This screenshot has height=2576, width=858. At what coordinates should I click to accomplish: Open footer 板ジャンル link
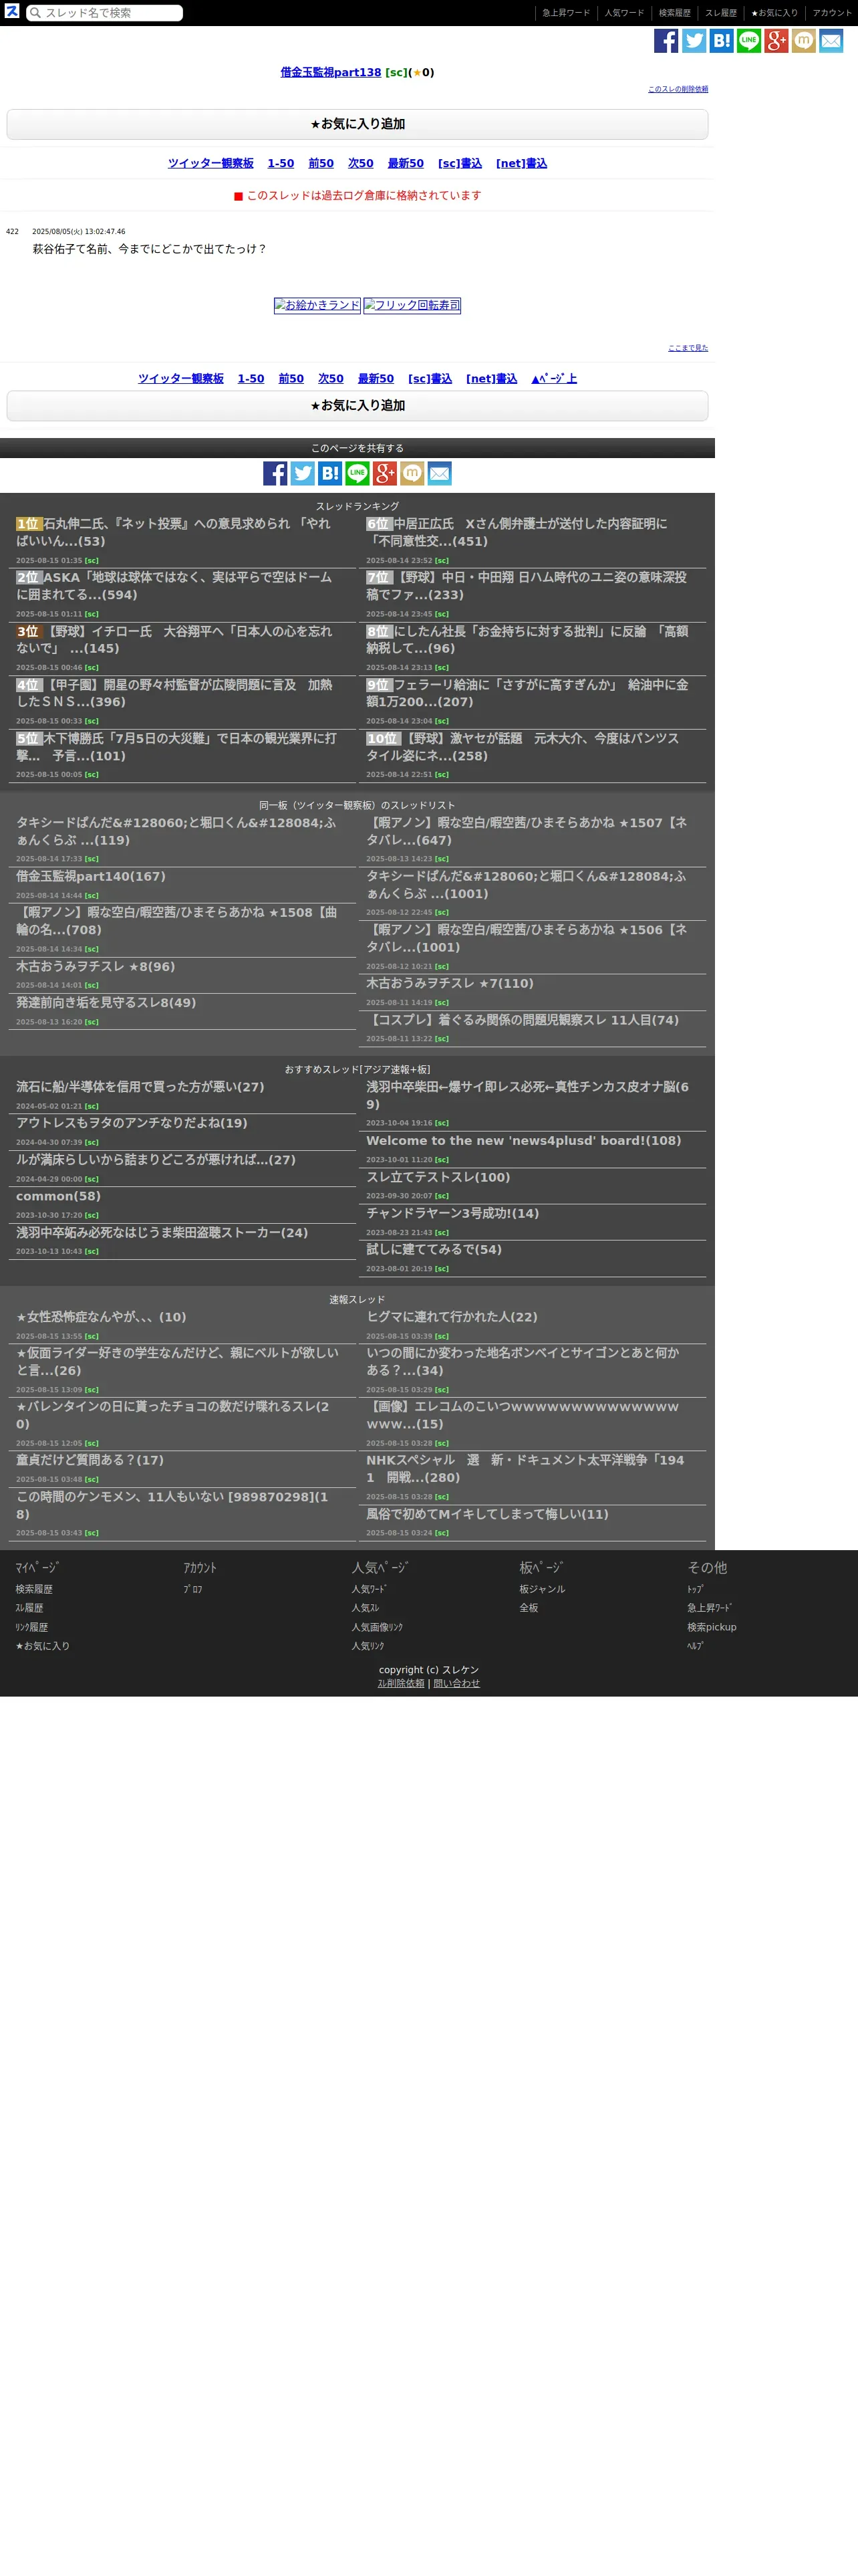[x=543, y=1589]
